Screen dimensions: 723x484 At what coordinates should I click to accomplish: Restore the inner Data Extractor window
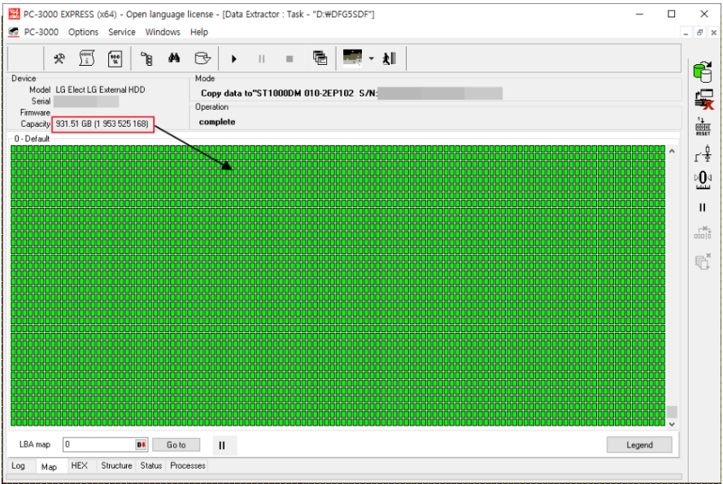[699, 32]
